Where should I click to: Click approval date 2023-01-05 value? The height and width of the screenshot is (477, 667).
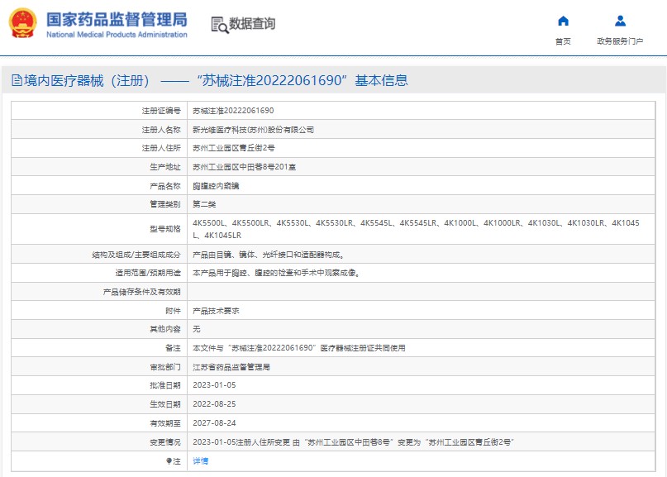point(214,385)
